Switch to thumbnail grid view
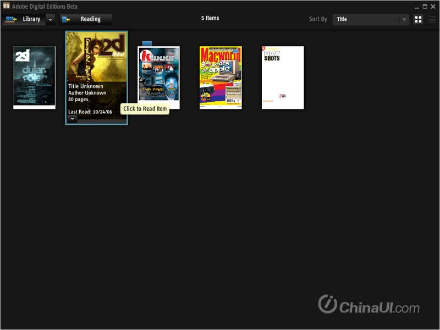The image size is (440, 330). tap(418, 19)
